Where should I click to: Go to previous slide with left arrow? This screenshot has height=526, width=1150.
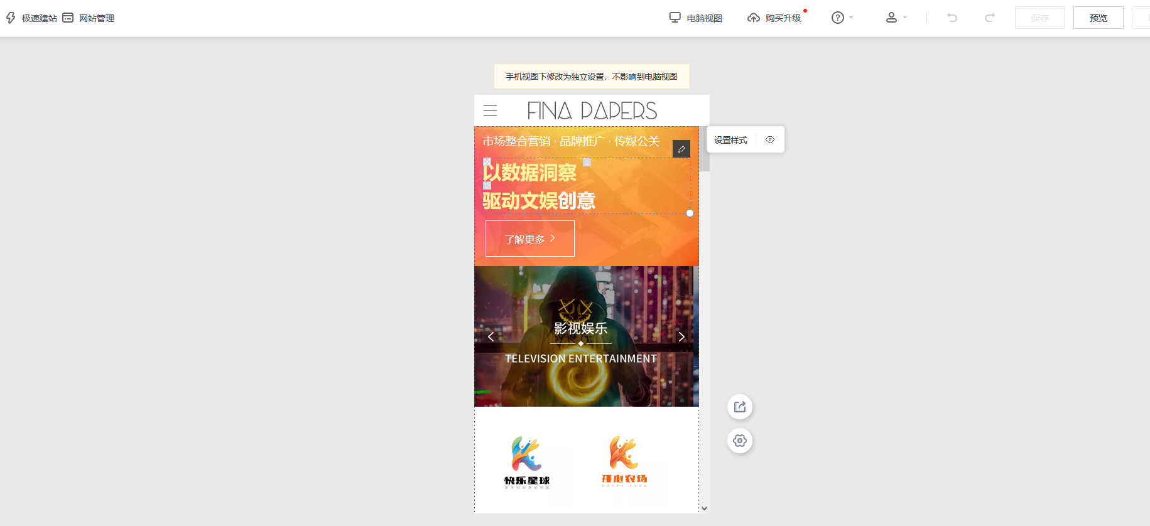click(491, 337)
